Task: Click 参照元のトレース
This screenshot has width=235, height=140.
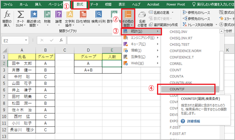Action: click(196, 13)
